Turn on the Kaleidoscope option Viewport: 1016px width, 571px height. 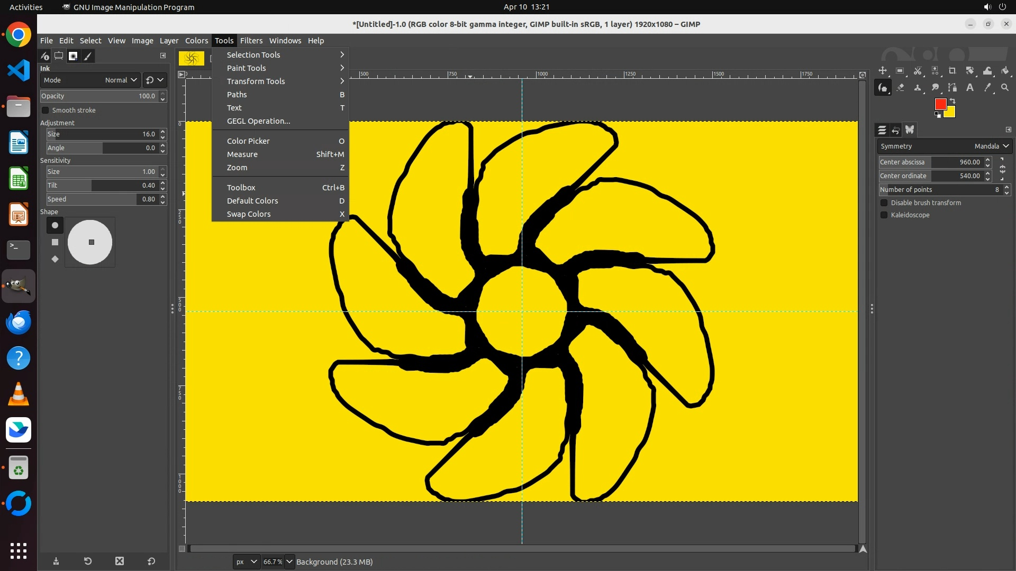click(x=884, y=215)
